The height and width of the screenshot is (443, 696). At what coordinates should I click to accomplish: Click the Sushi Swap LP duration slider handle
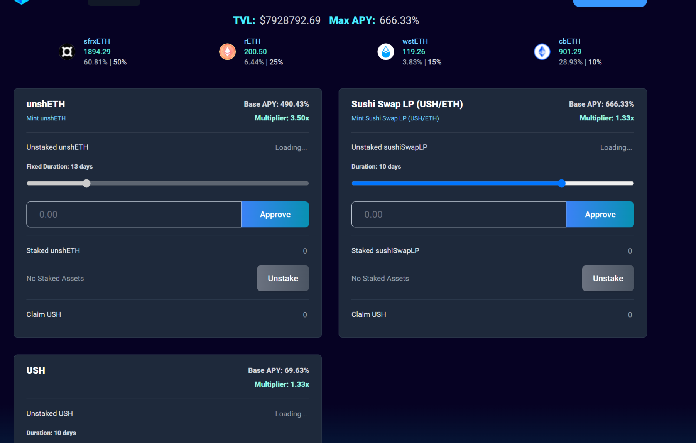click(561, 183)
